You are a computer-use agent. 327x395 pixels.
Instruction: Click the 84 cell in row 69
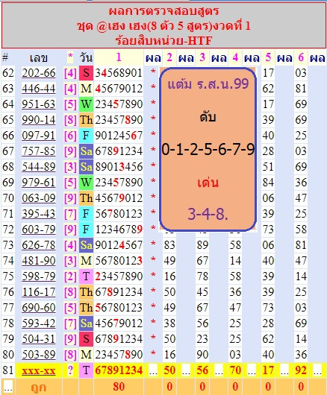point(268,183)
